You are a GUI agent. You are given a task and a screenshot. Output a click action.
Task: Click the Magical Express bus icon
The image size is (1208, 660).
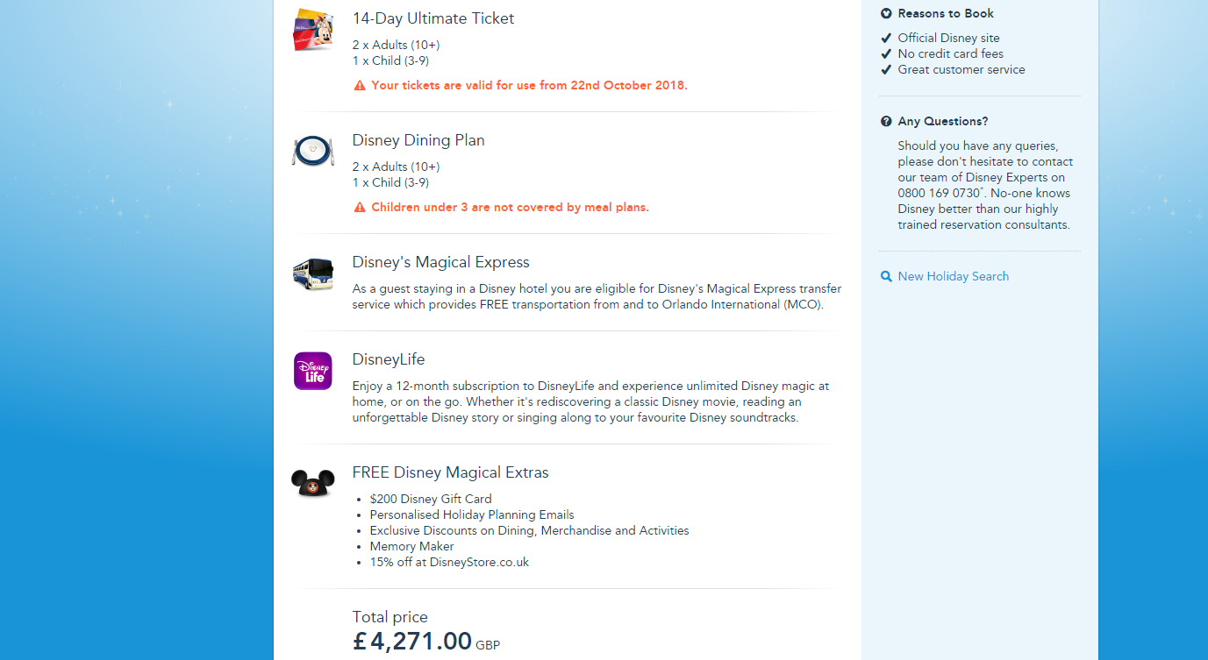tap(312, 273)
